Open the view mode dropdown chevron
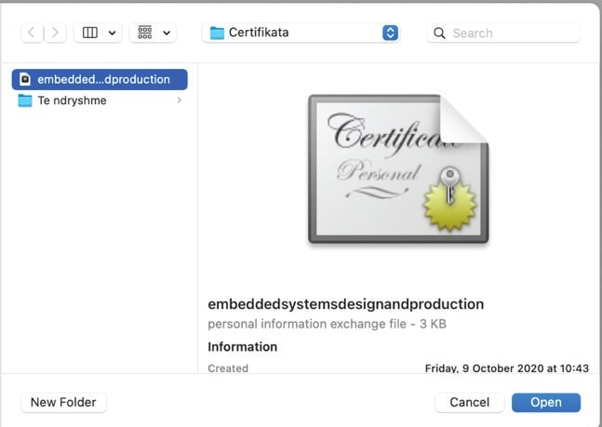The height and width of the screenshot is (427, 602). coord(112,33)
